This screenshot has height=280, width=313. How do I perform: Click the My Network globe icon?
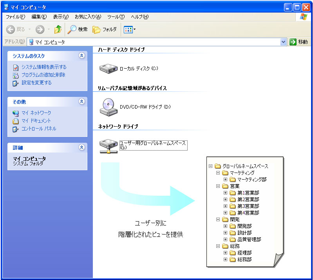16,113
